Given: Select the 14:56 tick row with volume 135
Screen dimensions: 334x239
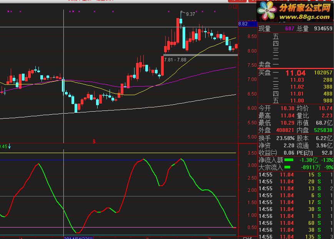Looking at the screenshot, I should tap(296, 237).
